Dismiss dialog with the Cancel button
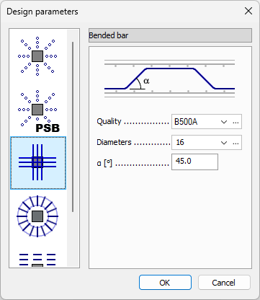 (x=224, y=283)
